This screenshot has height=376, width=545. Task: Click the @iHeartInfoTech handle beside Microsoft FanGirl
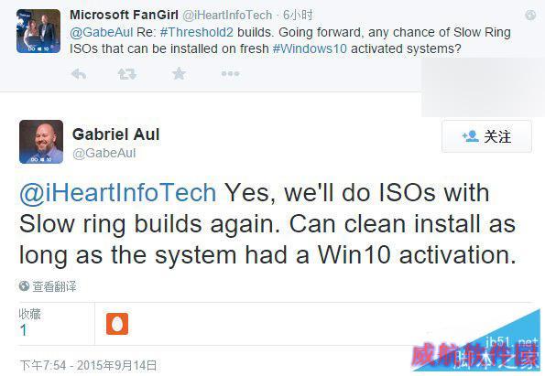(x=227, y=15)
